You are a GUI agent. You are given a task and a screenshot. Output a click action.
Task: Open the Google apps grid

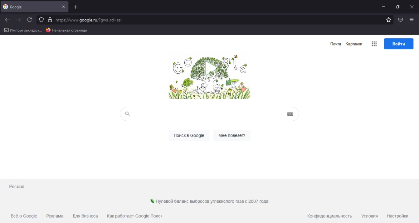pyautogui.click(x=374, y=44)
